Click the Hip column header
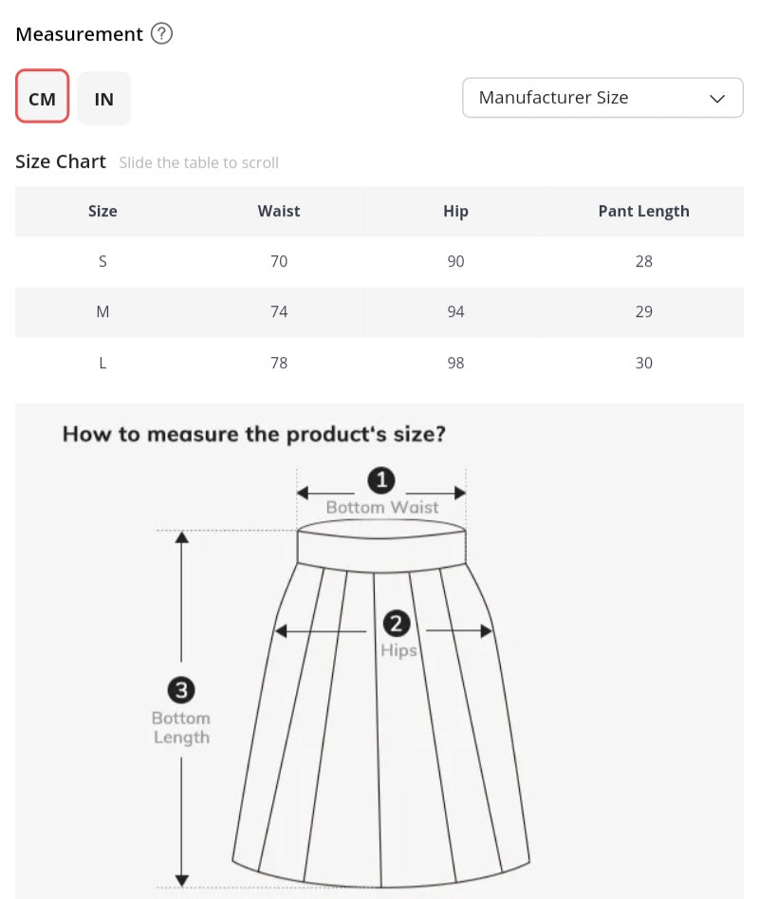 click(456, 212)
